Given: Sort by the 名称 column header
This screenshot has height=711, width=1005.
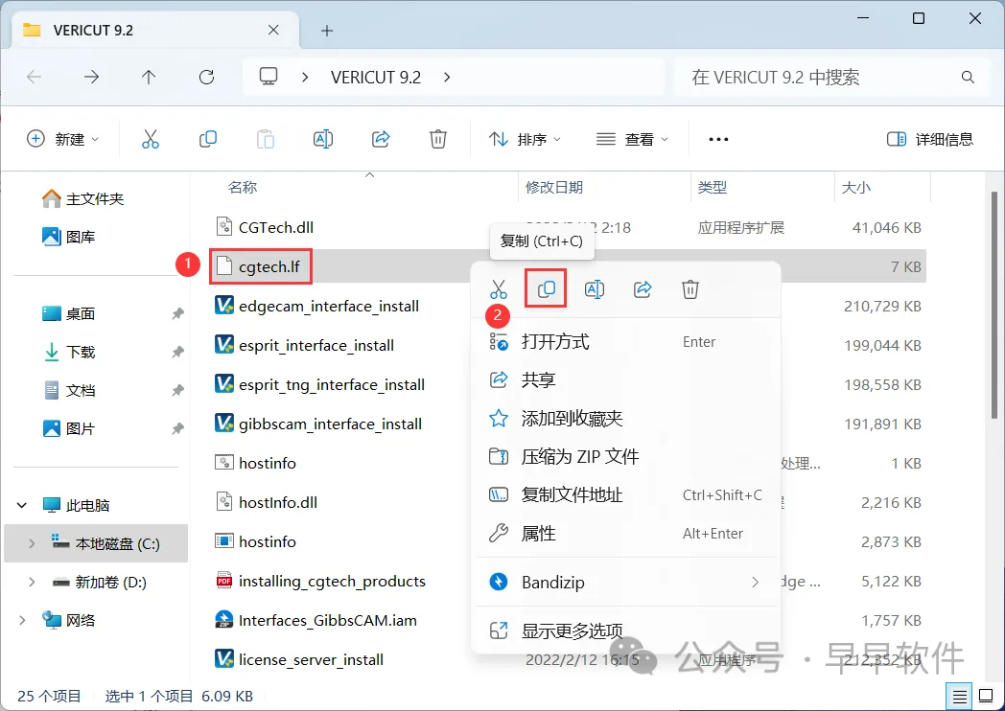Looking at the screenshot, I should (x=243, y=188).
